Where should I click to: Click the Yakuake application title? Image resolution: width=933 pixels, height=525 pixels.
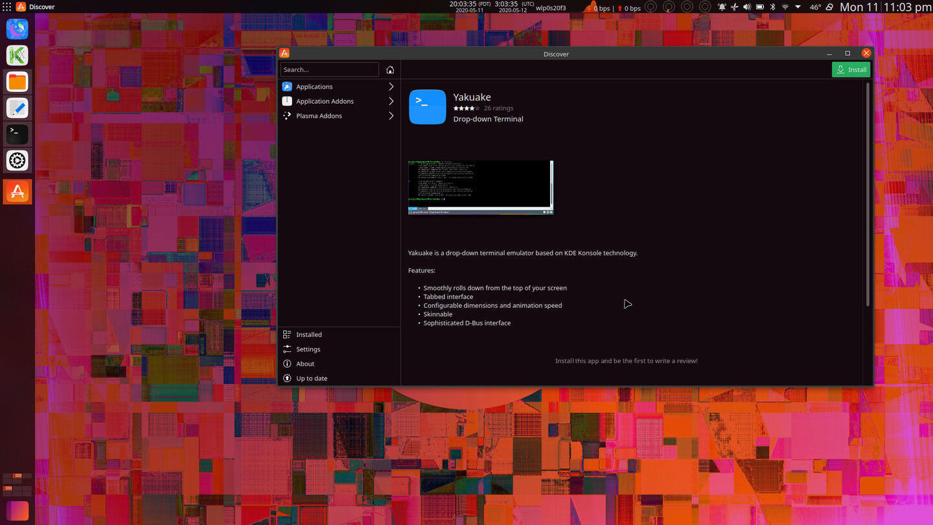pos(472,97)
